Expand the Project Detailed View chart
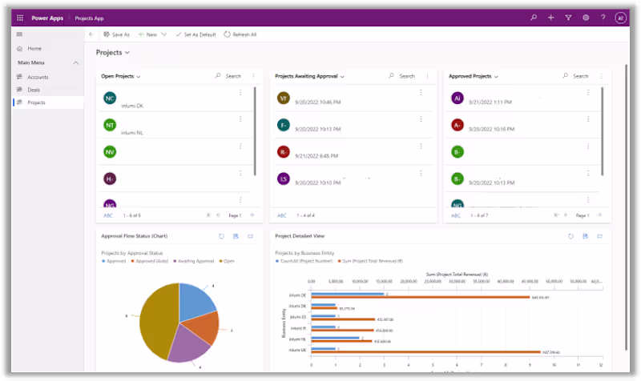 click(599, 236)
